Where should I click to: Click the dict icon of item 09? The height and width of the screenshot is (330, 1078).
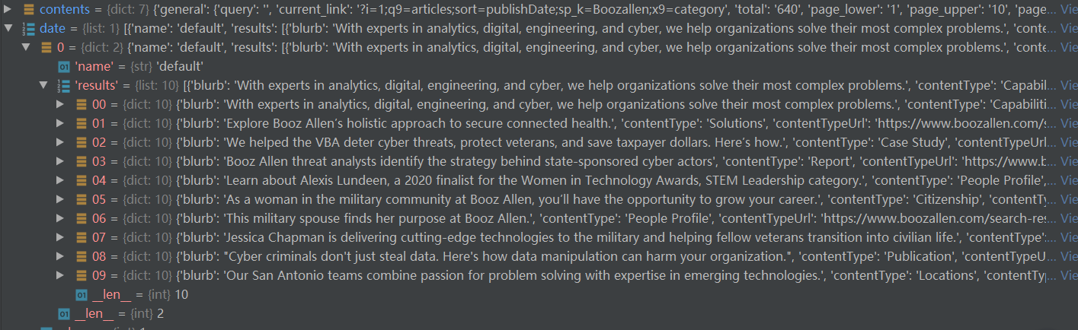(81, 275)
